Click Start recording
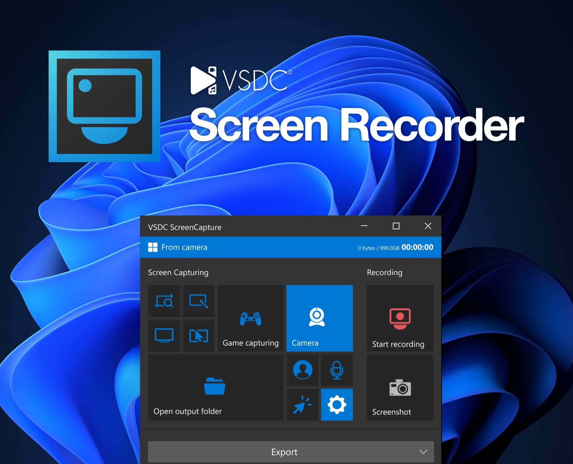 point(400,318)
